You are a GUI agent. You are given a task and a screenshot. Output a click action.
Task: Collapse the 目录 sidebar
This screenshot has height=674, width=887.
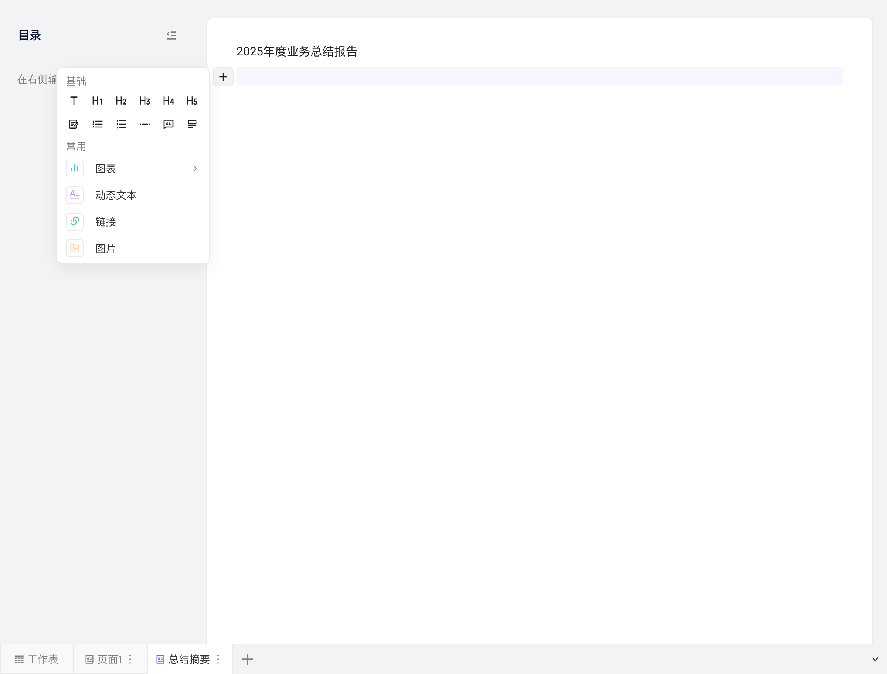coord(171,35)
